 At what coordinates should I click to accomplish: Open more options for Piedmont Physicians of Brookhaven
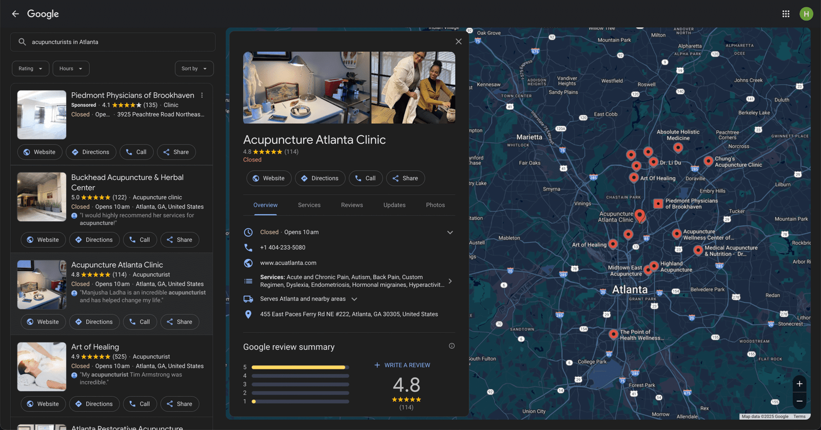pyautogui.click(x=202, y=95)
